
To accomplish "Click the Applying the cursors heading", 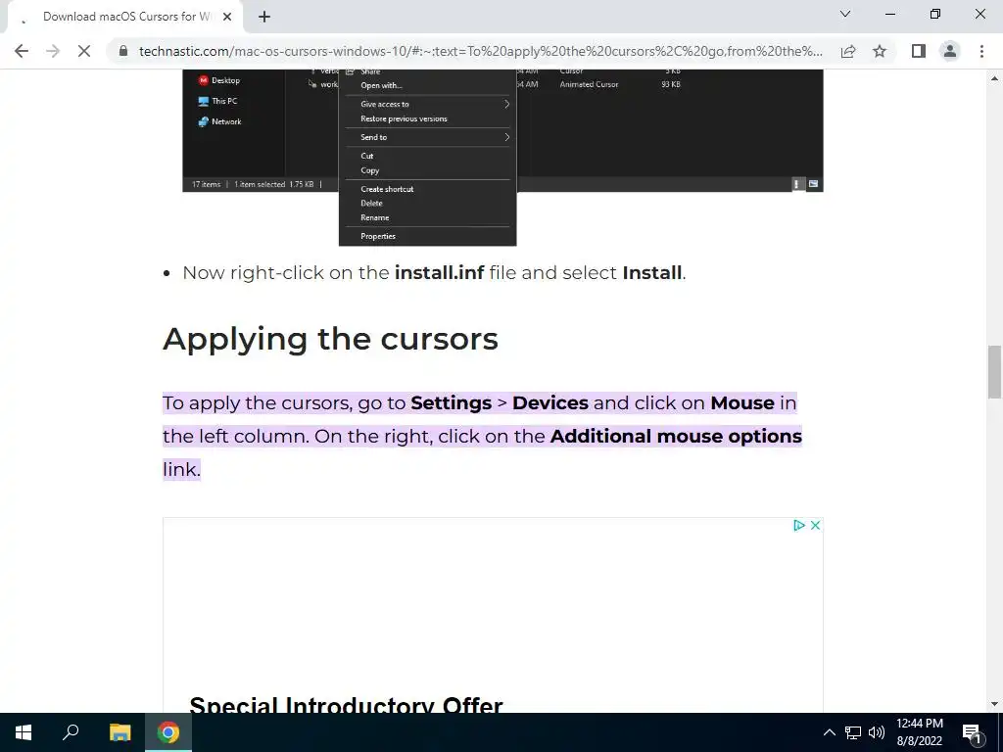I will coord(330,339).
